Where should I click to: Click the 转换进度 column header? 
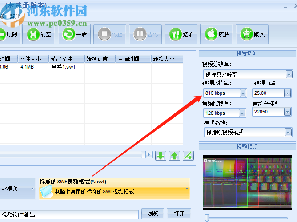pyautogui.click(x=100, y=59)
